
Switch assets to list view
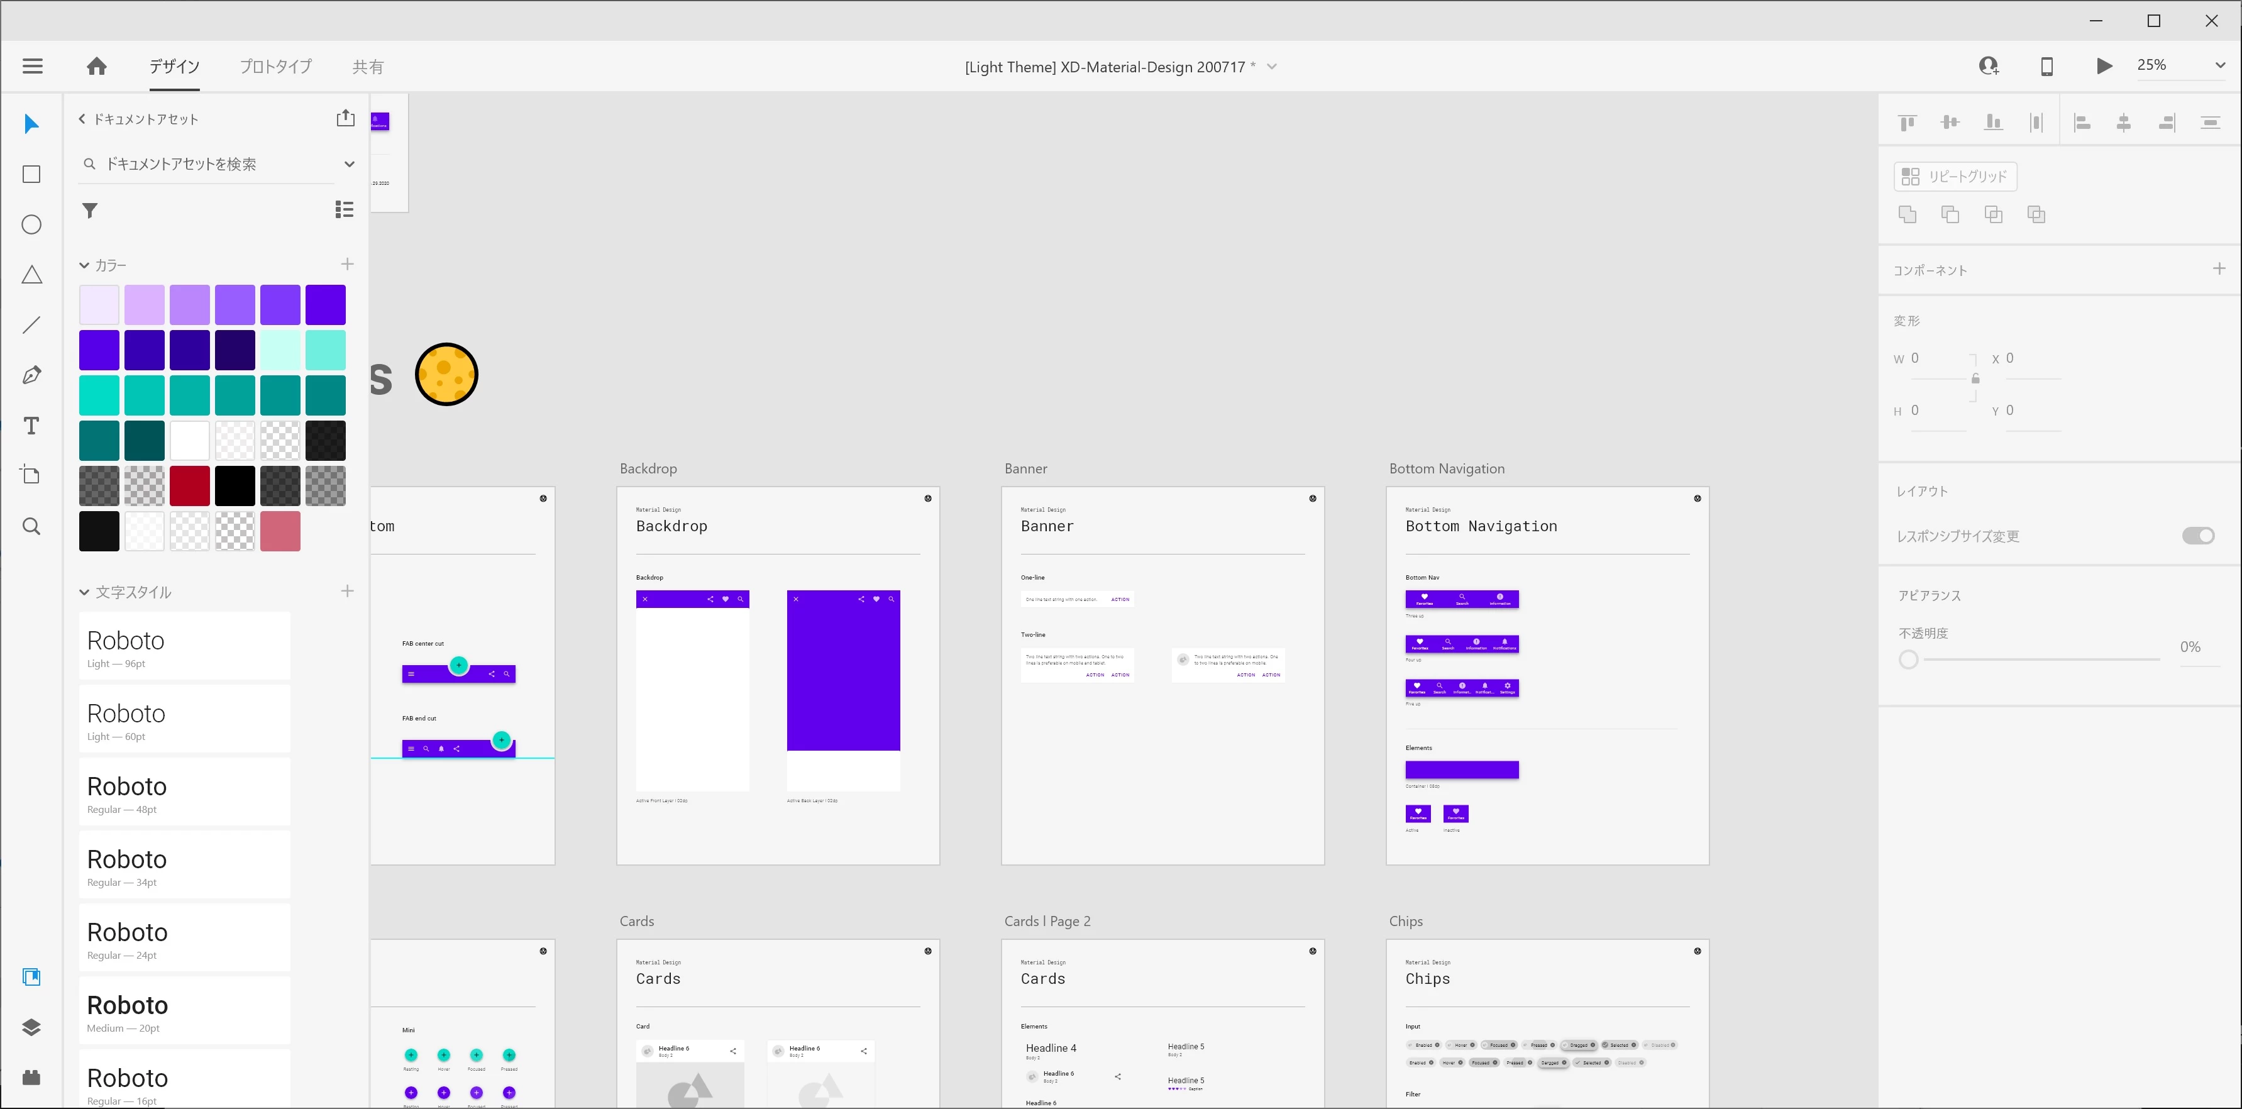click(345, 209)
